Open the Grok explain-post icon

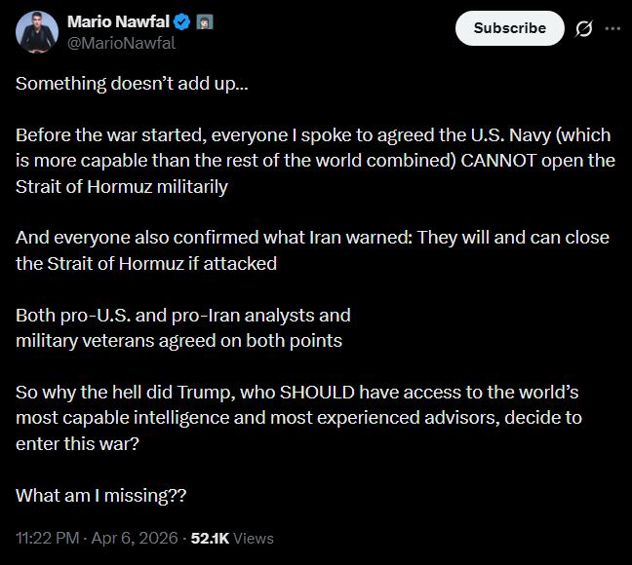click(584, 28)
